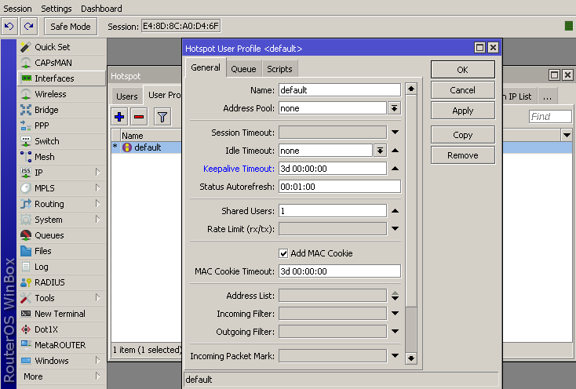Click the redo arrow icon

coord(28,27)
